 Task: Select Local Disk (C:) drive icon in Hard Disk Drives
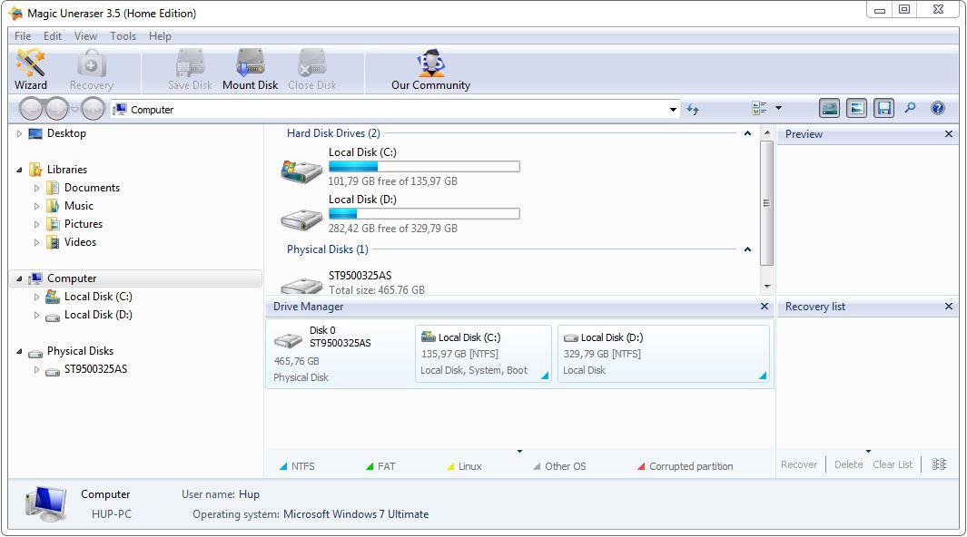pos(301,171)
